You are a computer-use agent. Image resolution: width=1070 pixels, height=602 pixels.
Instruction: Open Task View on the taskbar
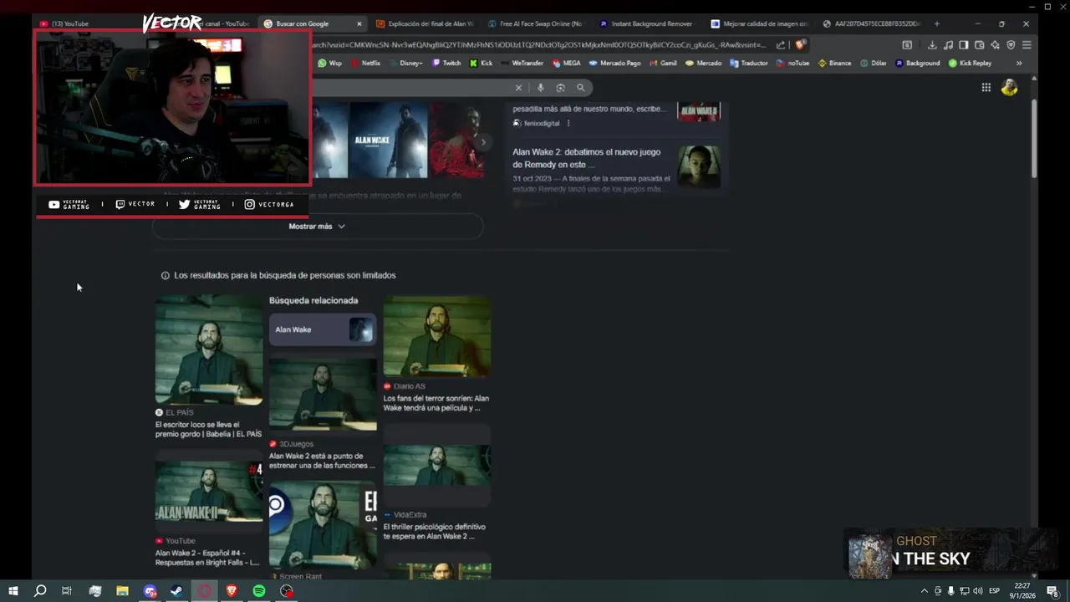click(x=67, y=591)
